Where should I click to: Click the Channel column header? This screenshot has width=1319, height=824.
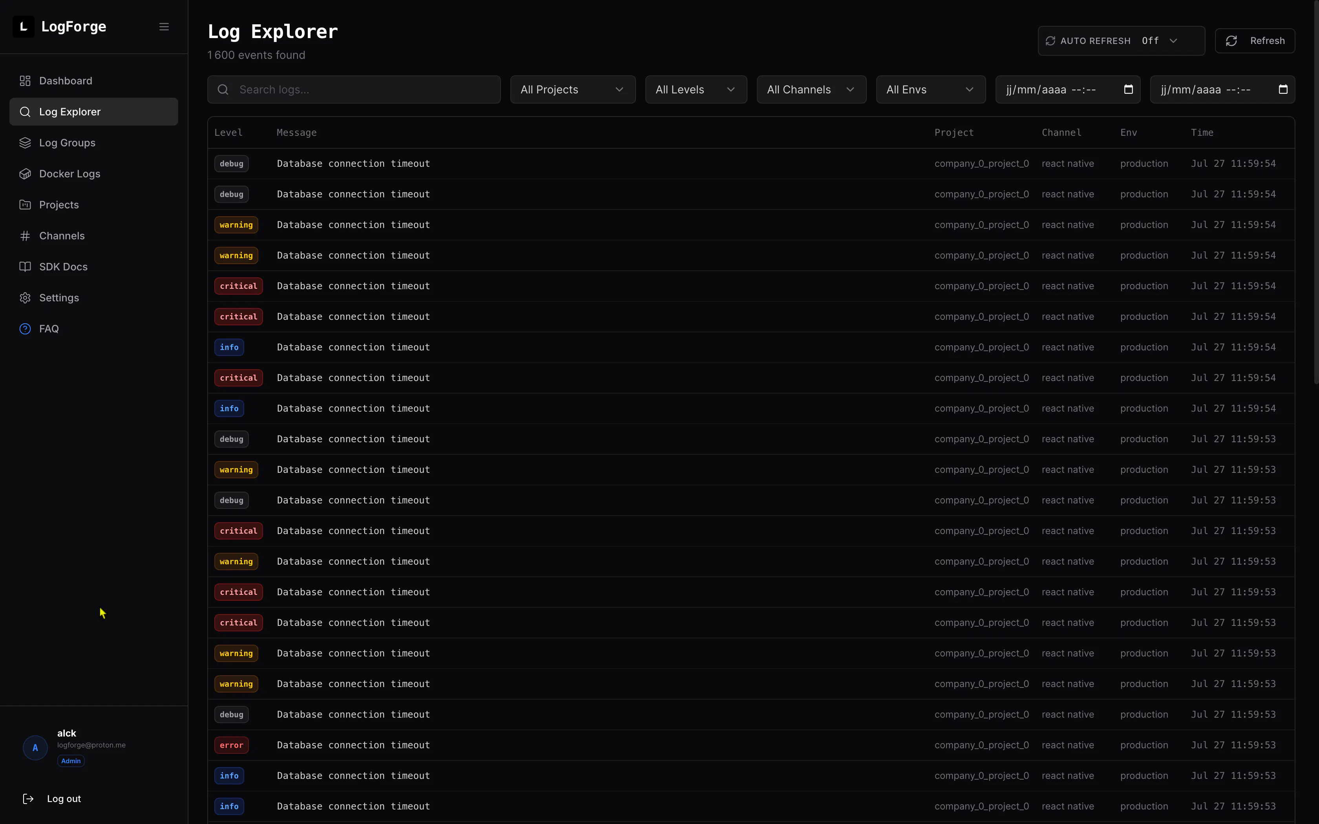coord(1061,133)
